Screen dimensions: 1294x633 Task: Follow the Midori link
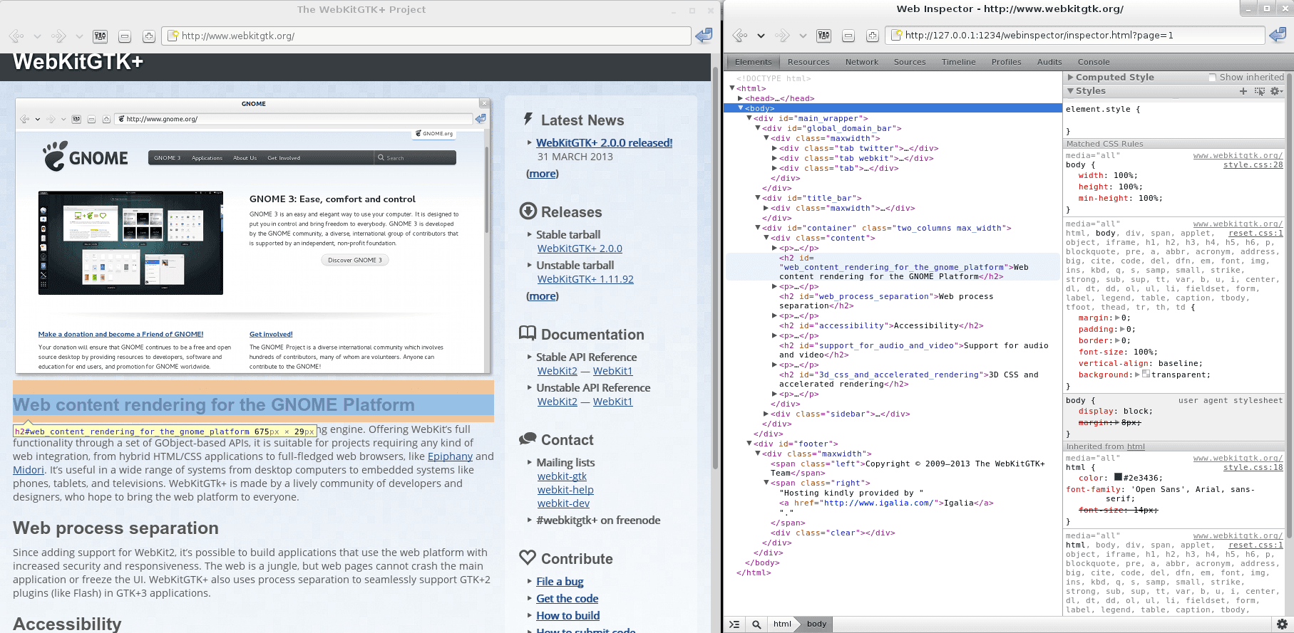(29, 470)
